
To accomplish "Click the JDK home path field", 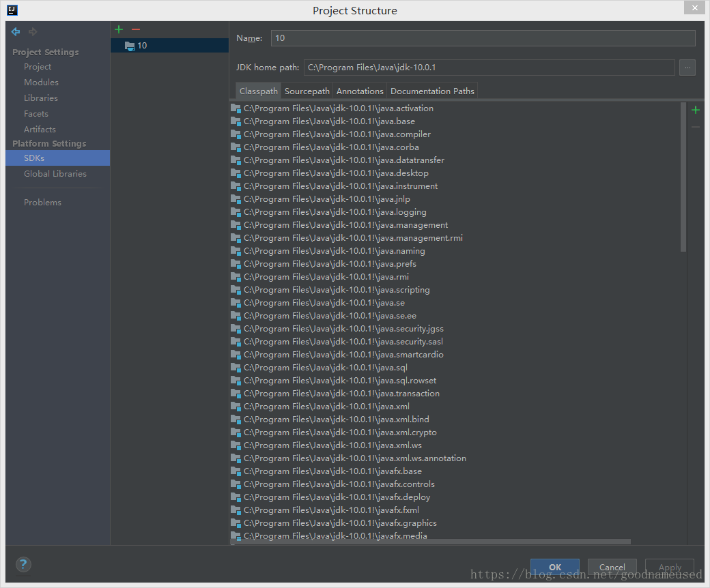I will pyautogui.click(x=489, y=68).
